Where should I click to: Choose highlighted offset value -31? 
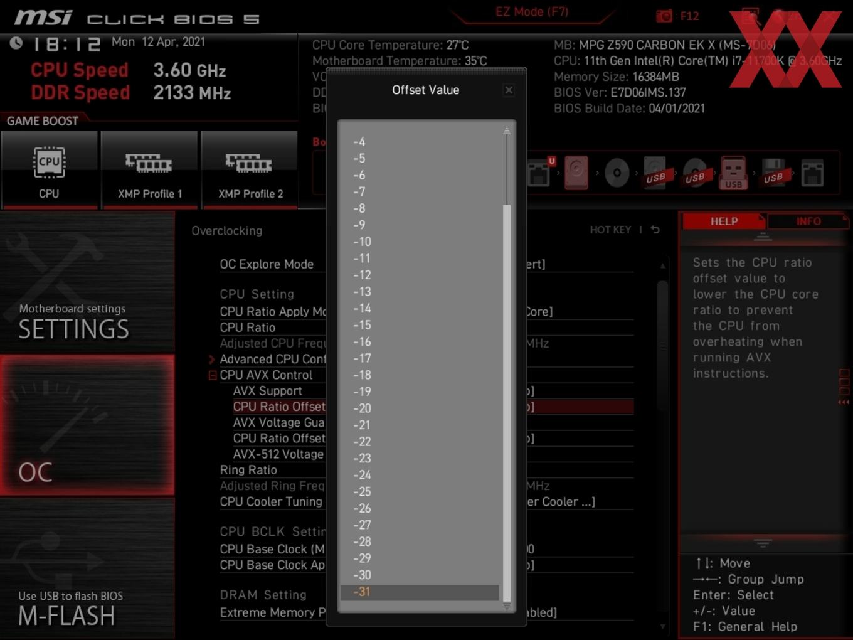click(x=420, y=592)
